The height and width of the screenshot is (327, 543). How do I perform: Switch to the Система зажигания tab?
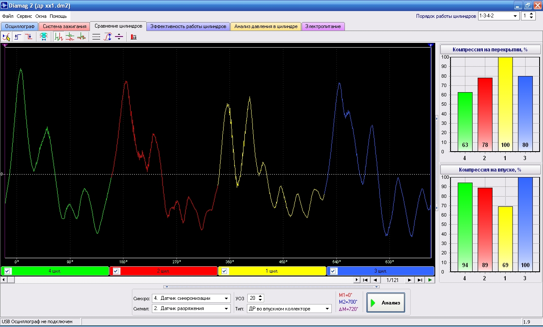point(64,26)
